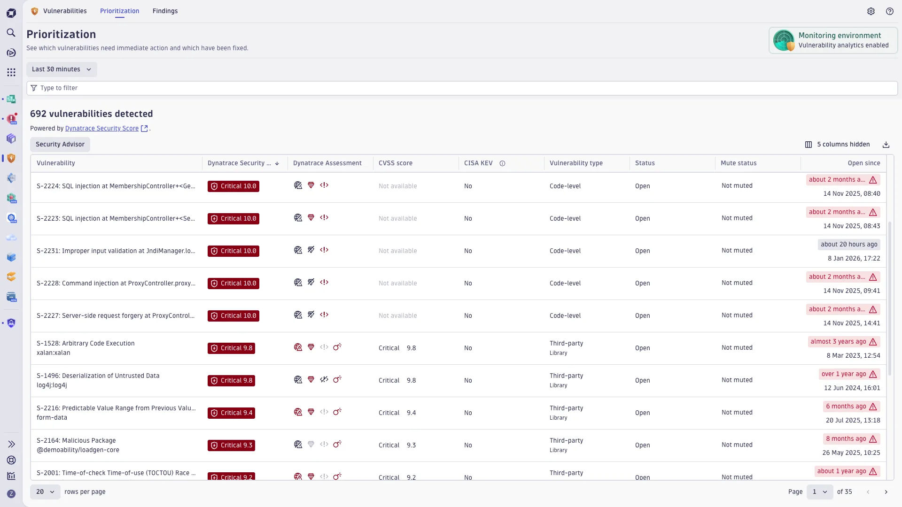Select the Security Advisor shield icon in sidebar
Viewport: 902px width, 507px height.
coord(11,159)
